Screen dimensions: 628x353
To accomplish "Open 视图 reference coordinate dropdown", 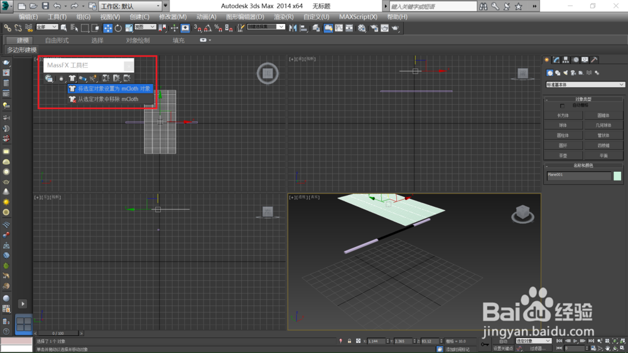I will coord(145,27).
